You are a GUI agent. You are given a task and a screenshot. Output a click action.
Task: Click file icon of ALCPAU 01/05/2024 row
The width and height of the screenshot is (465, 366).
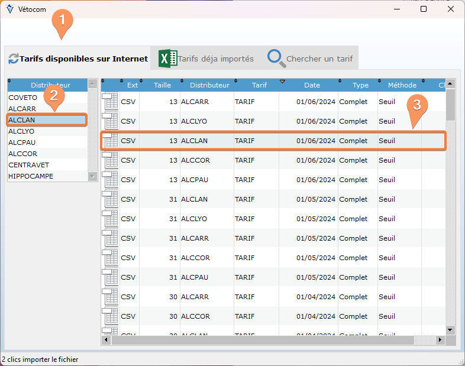110,277
